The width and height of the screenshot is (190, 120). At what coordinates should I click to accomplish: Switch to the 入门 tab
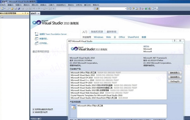pos(85,32)
